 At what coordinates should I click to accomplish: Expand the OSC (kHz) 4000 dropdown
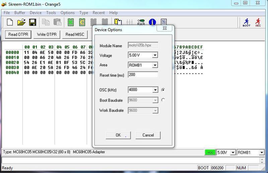tap(155, 90)
